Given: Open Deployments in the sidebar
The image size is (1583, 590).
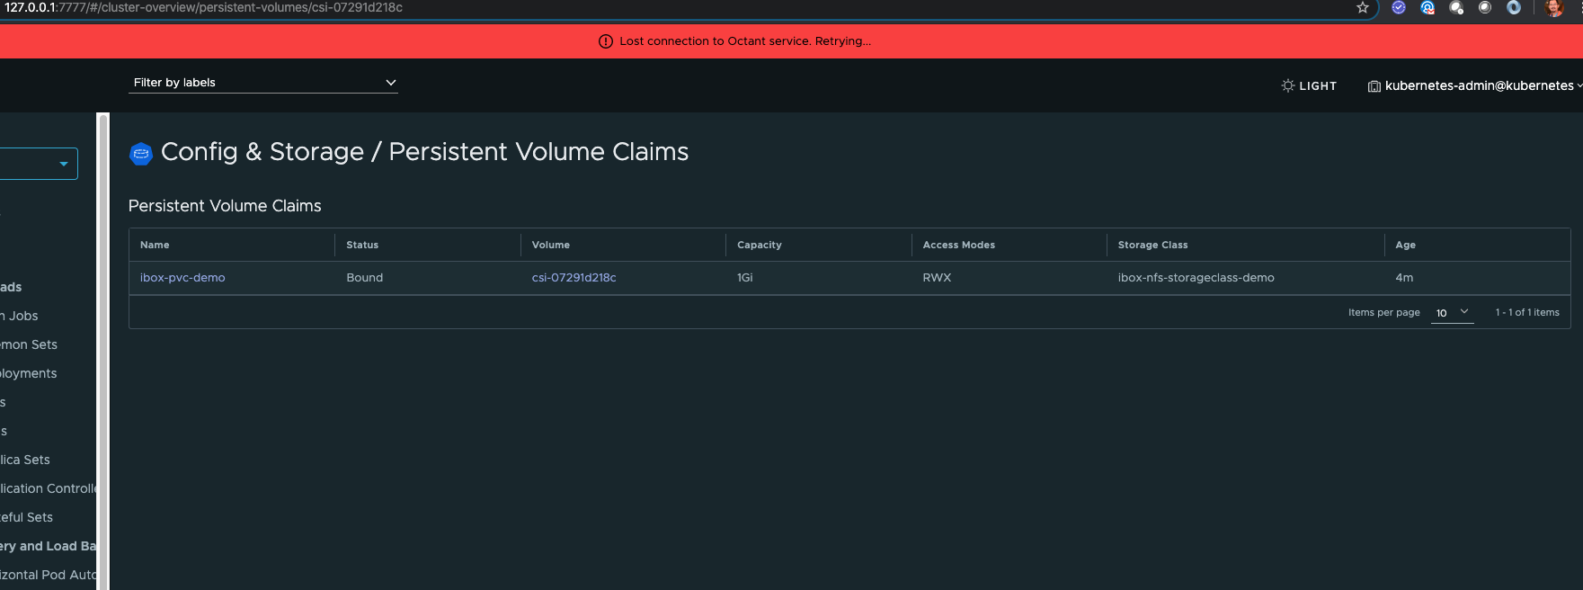Looking at the screenshot, I should [29, 373].
